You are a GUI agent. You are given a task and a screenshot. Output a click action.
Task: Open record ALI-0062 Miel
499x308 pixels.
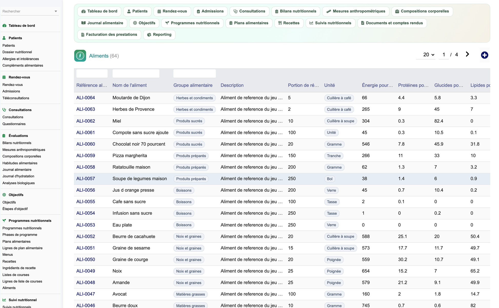[x=86, y=121]
